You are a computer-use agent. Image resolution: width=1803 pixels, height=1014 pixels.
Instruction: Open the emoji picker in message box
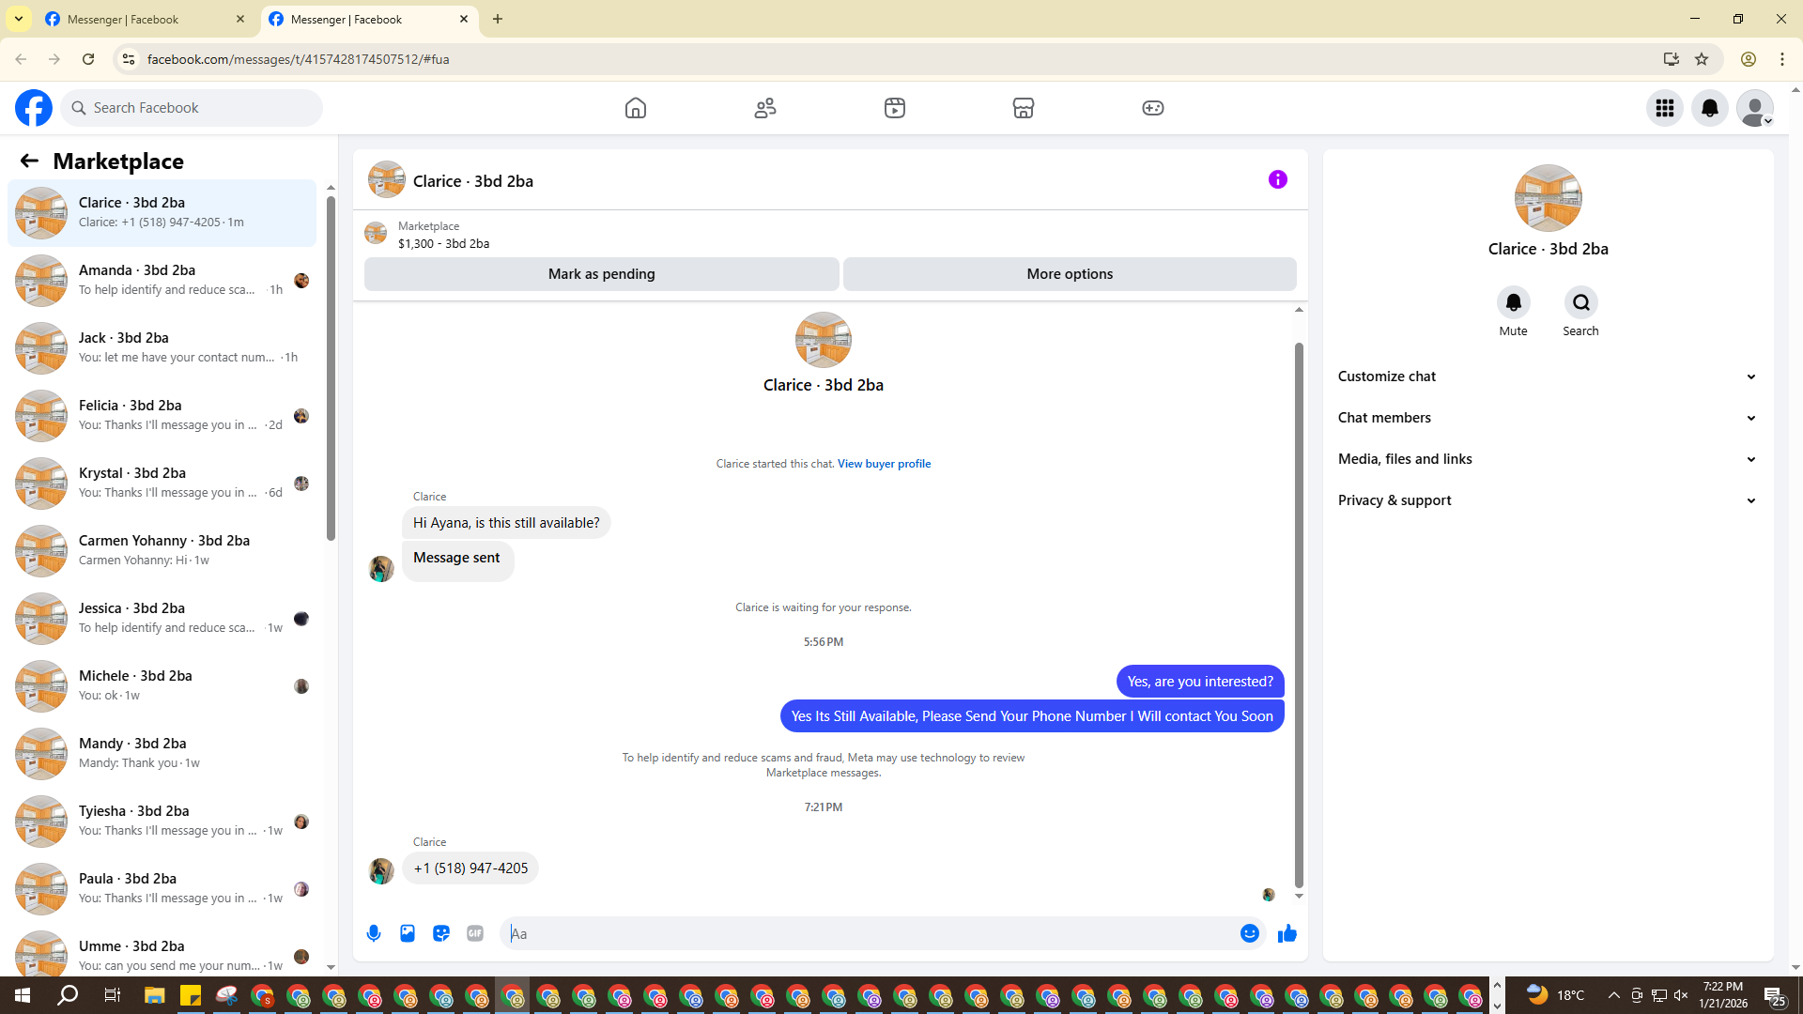coord(1249,933)
